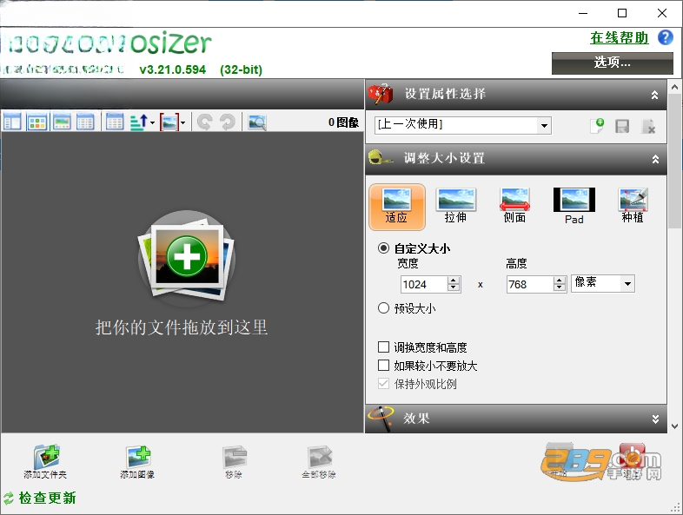Click the red toolbox icon beside 设置属性选择

380,94
